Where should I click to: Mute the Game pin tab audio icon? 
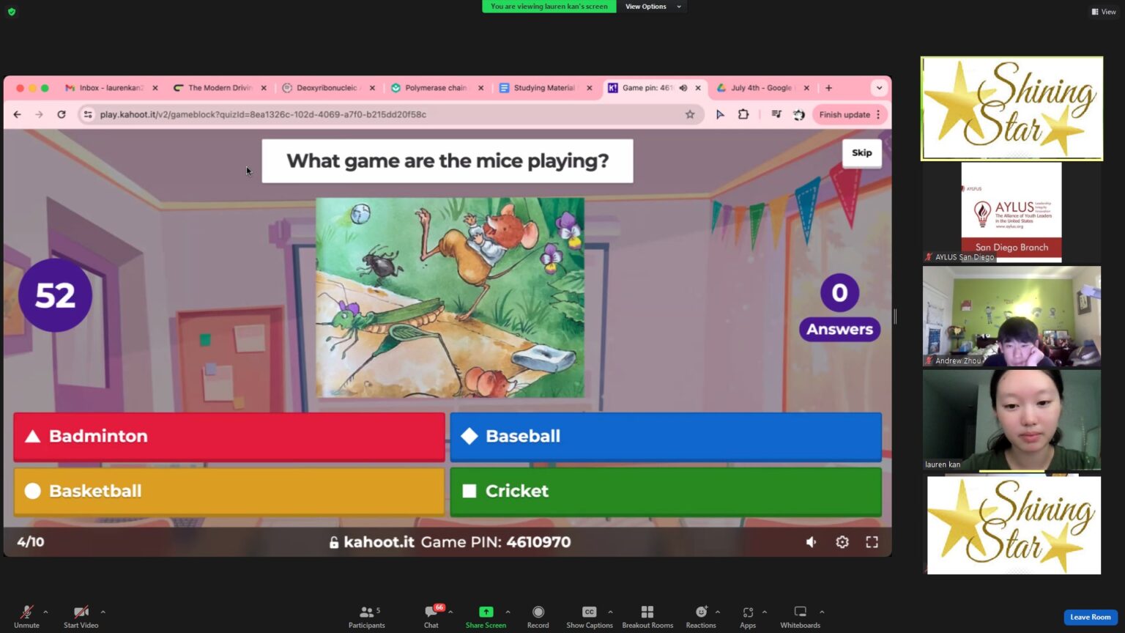683,88
